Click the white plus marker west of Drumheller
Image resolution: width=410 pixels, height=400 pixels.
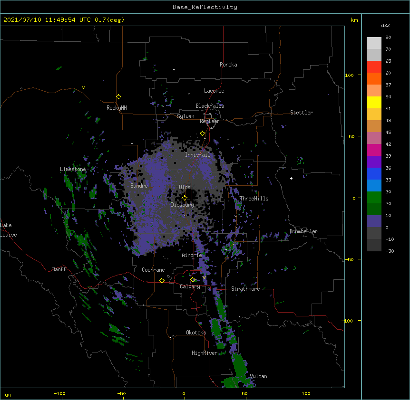(291, 178)
